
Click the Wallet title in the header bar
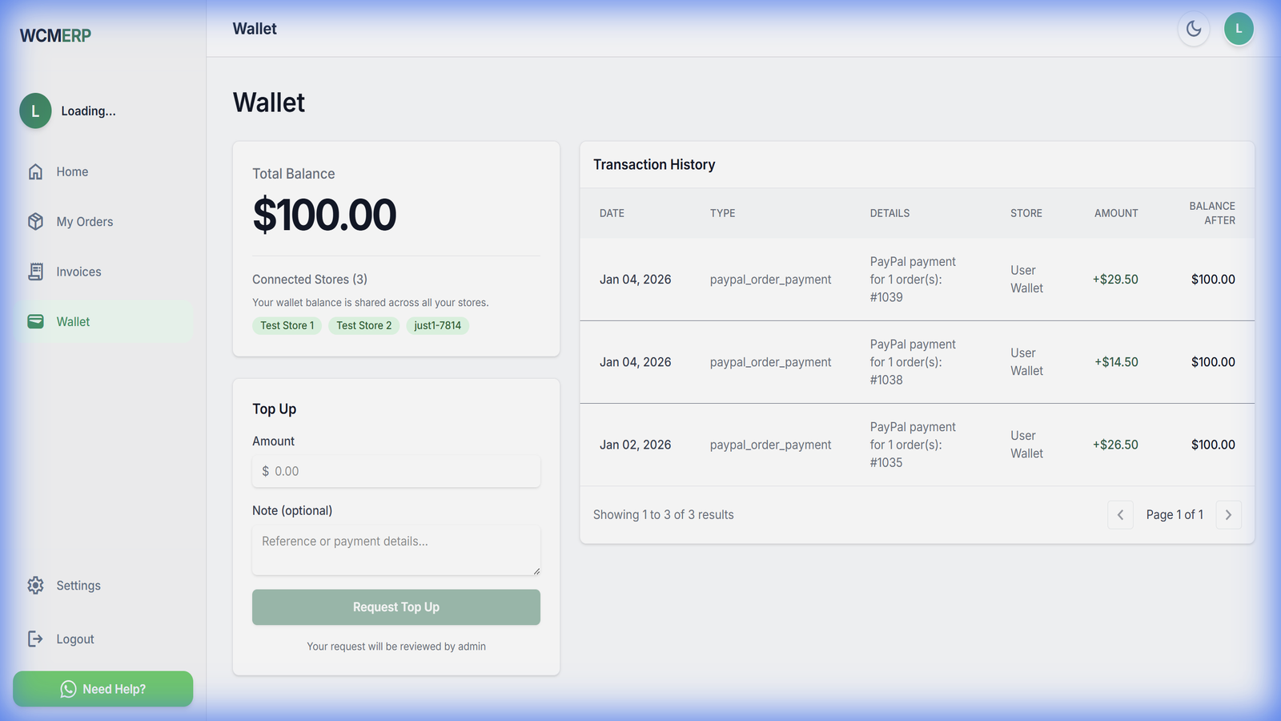254,28
